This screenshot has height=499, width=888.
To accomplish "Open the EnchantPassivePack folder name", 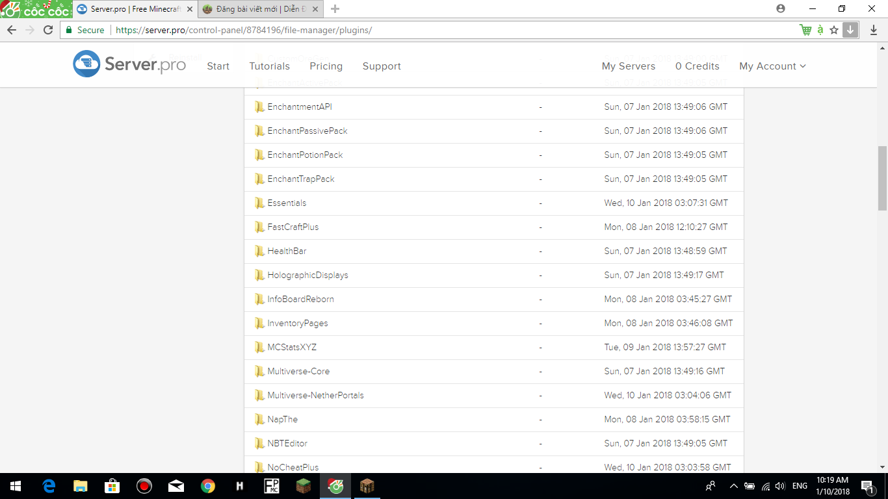I will coord(307,131).
